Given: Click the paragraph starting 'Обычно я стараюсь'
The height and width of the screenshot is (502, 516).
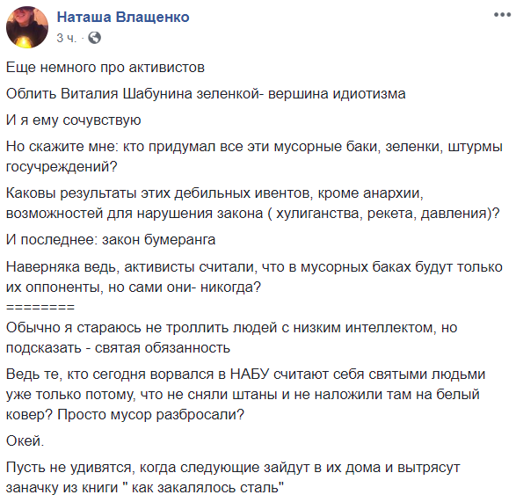Looking at the screenshot, I should (x=232, y=338).
